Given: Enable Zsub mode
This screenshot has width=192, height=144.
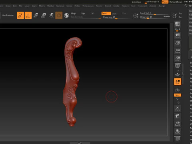Looking at the screenshot, I should click(114, 14).
